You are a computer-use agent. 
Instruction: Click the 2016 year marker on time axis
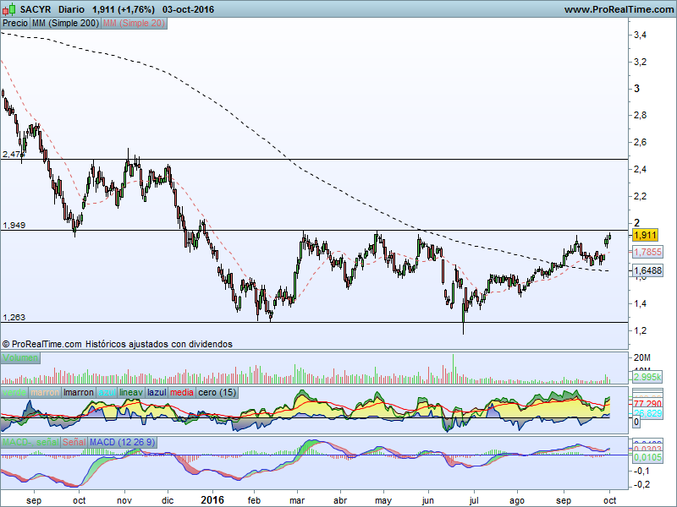coord(212,499)
